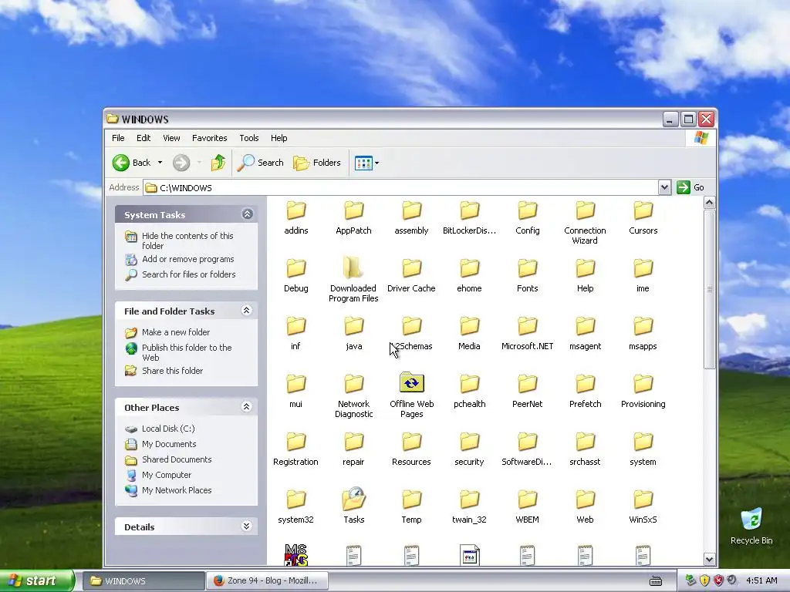Collapse the File and Folder Tasks panel
Image resolution: width=790 pixels, height=592 pixels.
[x=246, y=310]
